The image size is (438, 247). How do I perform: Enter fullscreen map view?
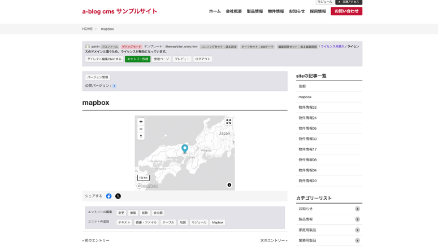click(x=229, y=122)
